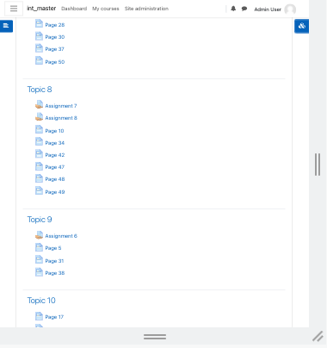The height and width of the screenshot is (348, 327).
Task: Open the Page 49 link
Action: (x=55, y=192)
